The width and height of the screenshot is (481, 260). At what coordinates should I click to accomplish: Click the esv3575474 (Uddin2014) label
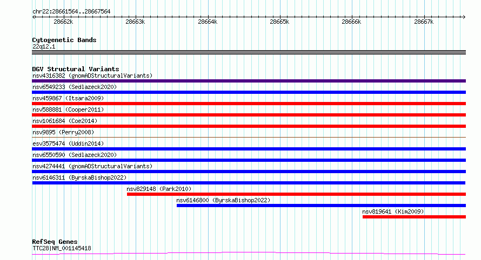68,143
